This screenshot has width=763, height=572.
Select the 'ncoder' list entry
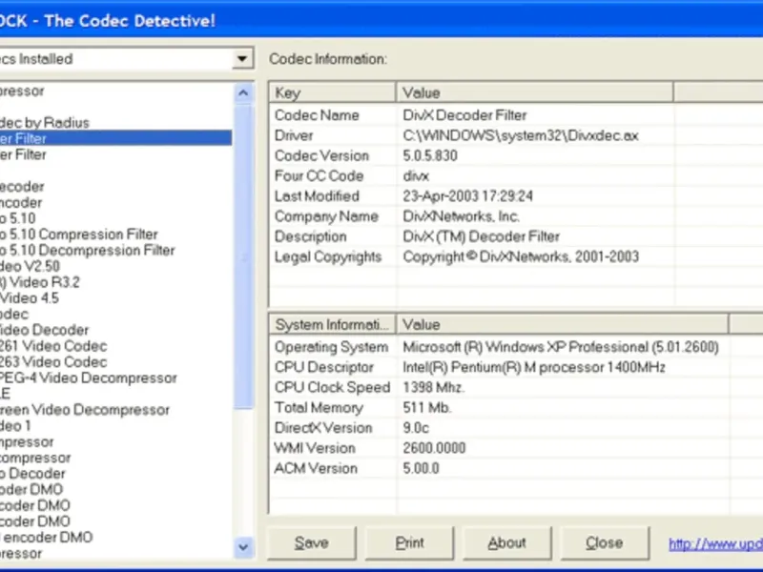pos(21,202)
